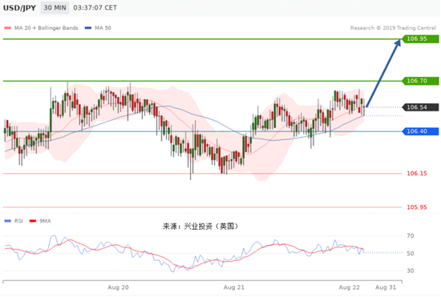Click the pink MA 20 legend swatch
The width and height of the screenshot is (441, 297).
pyautogui.click(x=7, y=28)
